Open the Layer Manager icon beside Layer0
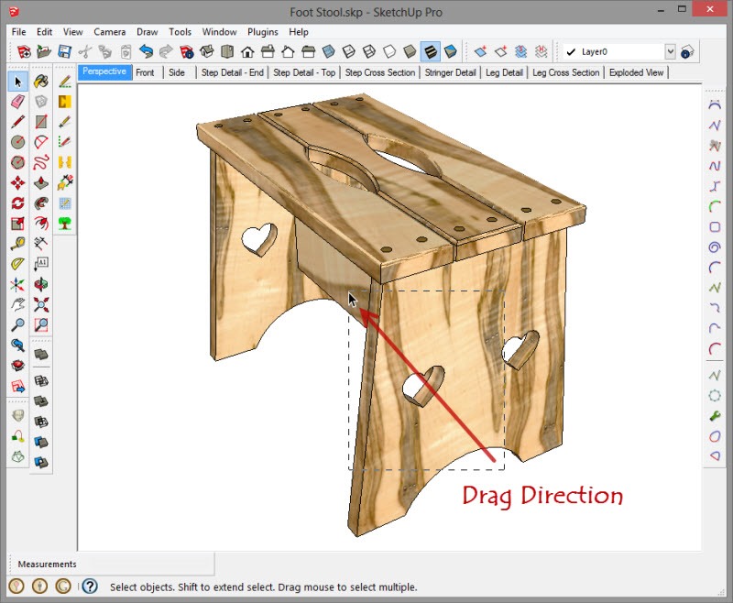The width and height of the screenshot is (733, 603). (x=687, y=52)
